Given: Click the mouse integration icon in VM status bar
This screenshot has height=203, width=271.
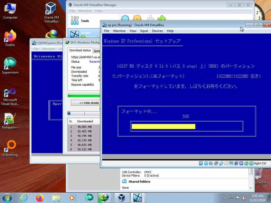Looking at the screenshot, I should 246,163.
